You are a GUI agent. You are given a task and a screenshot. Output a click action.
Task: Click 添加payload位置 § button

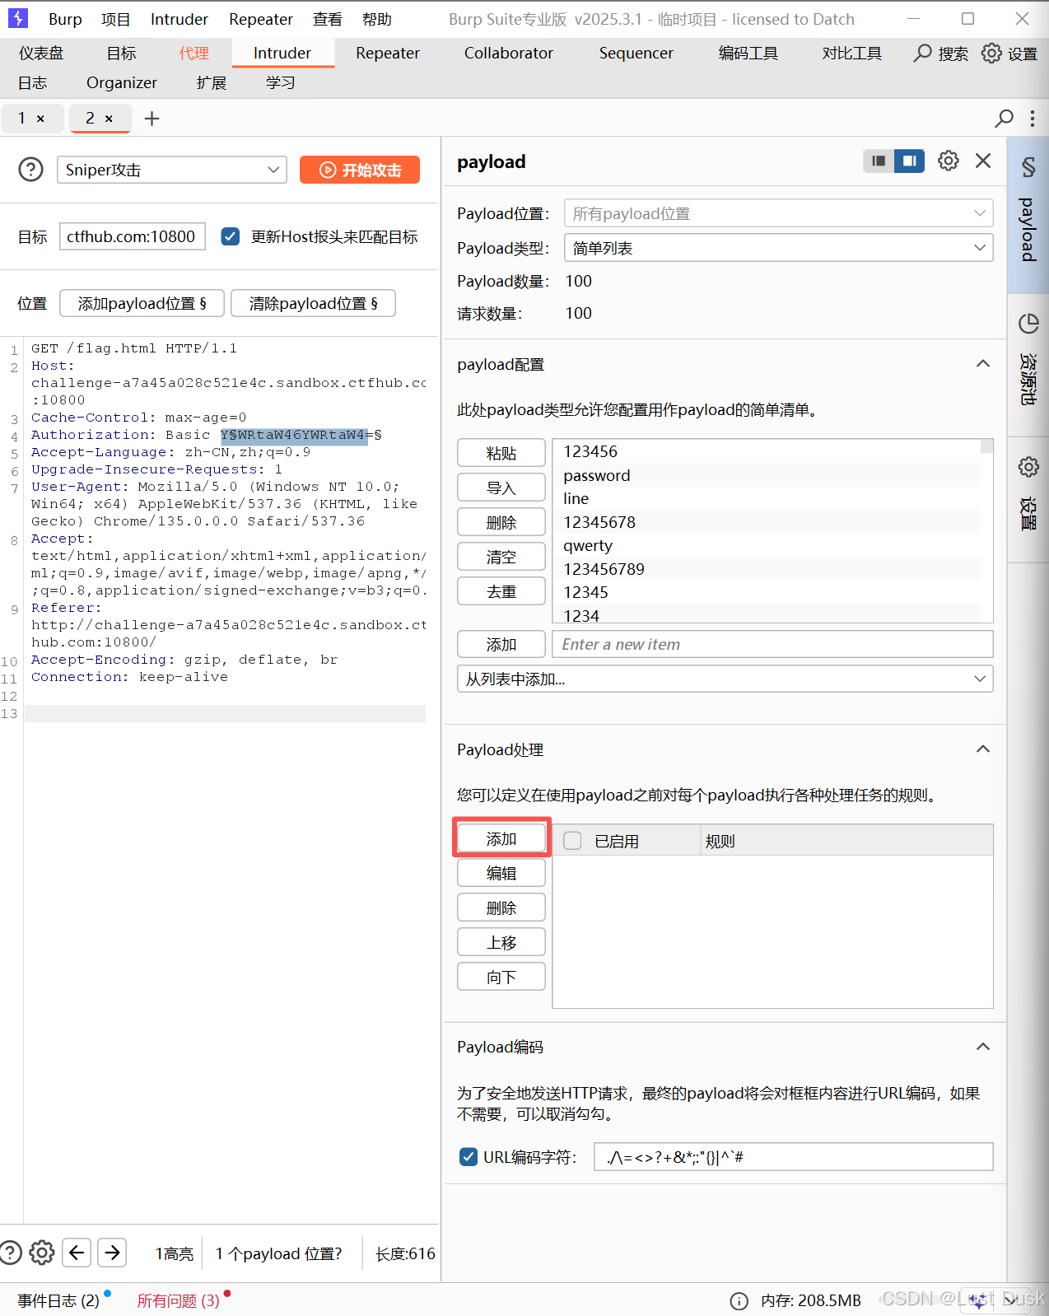point(142,303)
